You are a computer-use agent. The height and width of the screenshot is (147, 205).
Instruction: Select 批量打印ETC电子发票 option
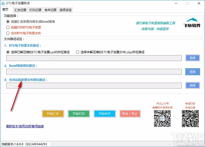tap(8, 27)
